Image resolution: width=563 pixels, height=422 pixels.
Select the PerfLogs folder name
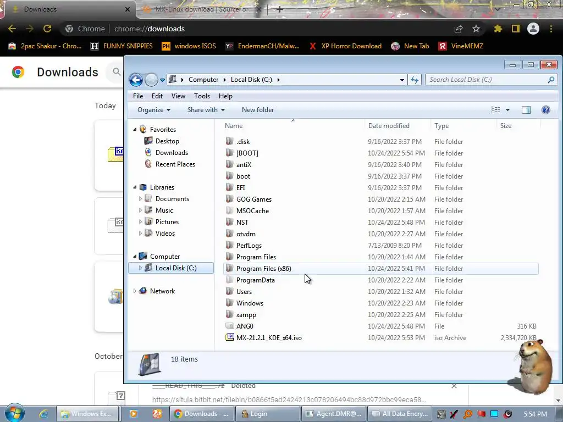(x=249, y=246)
